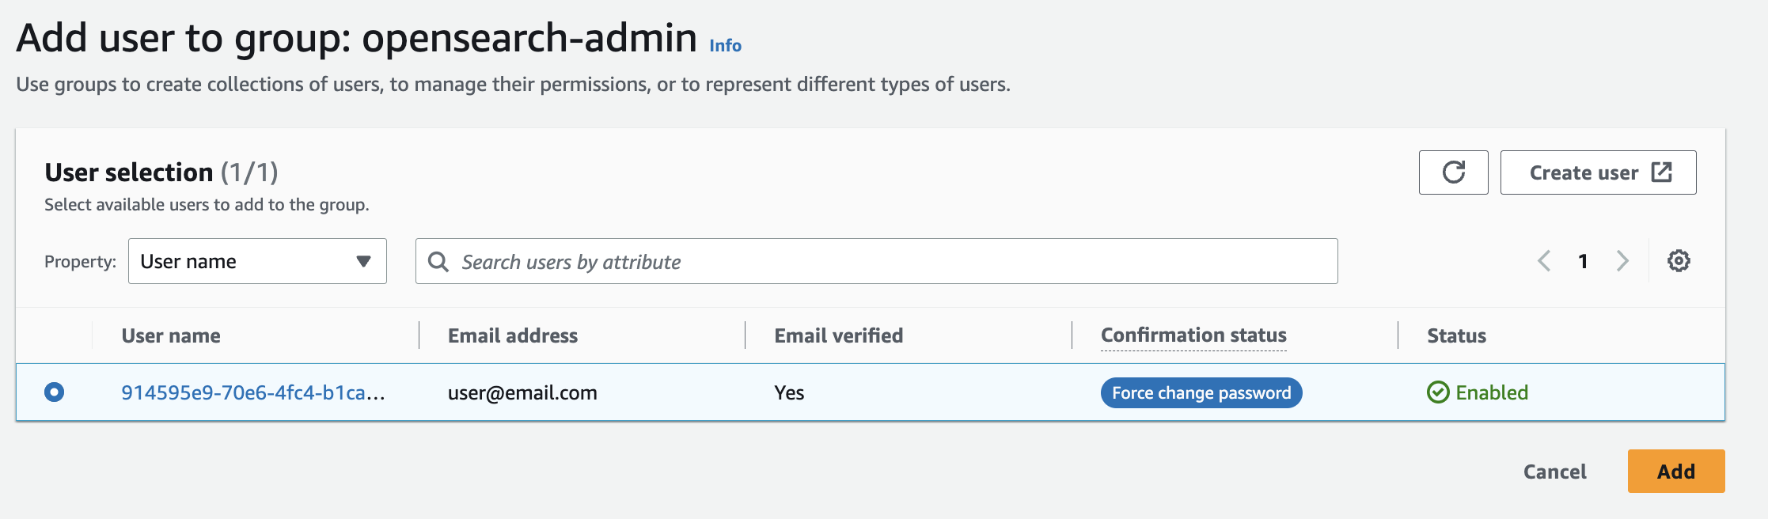Select the radio button for user 914595e9
The image size is (1768, 519).
[55, 392]
